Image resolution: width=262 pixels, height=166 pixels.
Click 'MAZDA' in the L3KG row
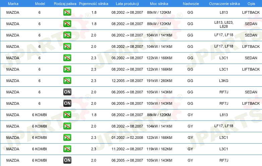[x=13, y=81]
